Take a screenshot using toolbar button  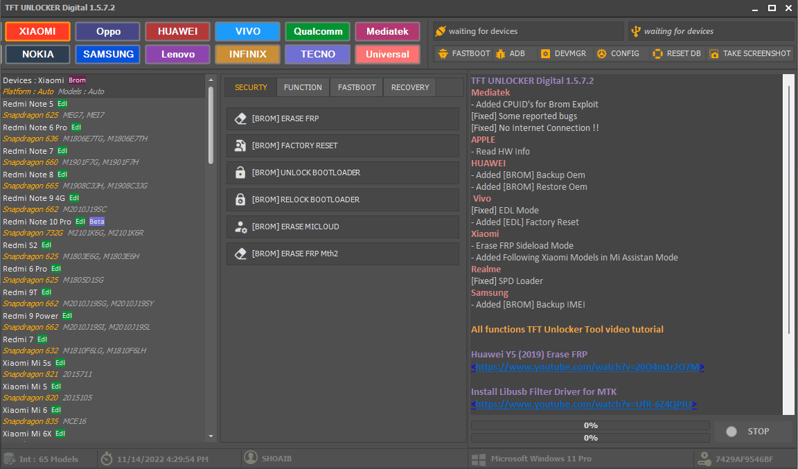(713, 53)
